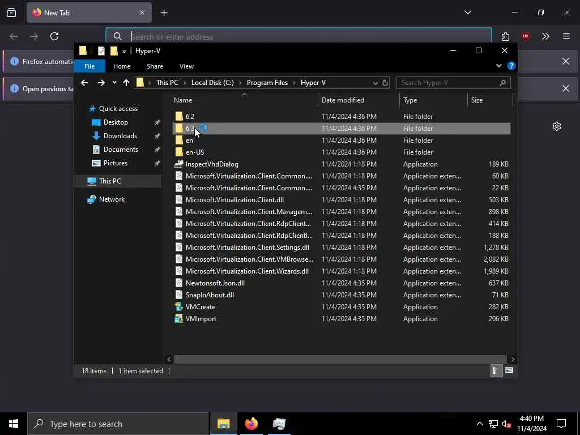Expand the address bar history dropdown

[376, 83]
